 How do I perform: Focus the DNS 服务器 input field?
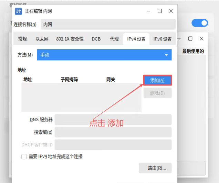(x=113, y=120)
